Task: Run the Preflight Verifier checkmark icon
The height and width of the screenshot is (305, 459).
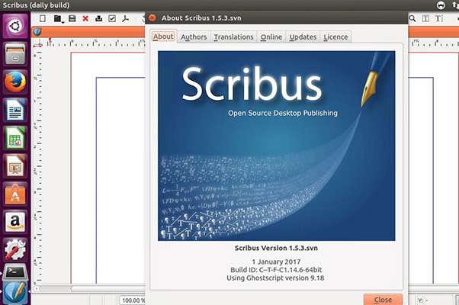Action: point(112,18)
